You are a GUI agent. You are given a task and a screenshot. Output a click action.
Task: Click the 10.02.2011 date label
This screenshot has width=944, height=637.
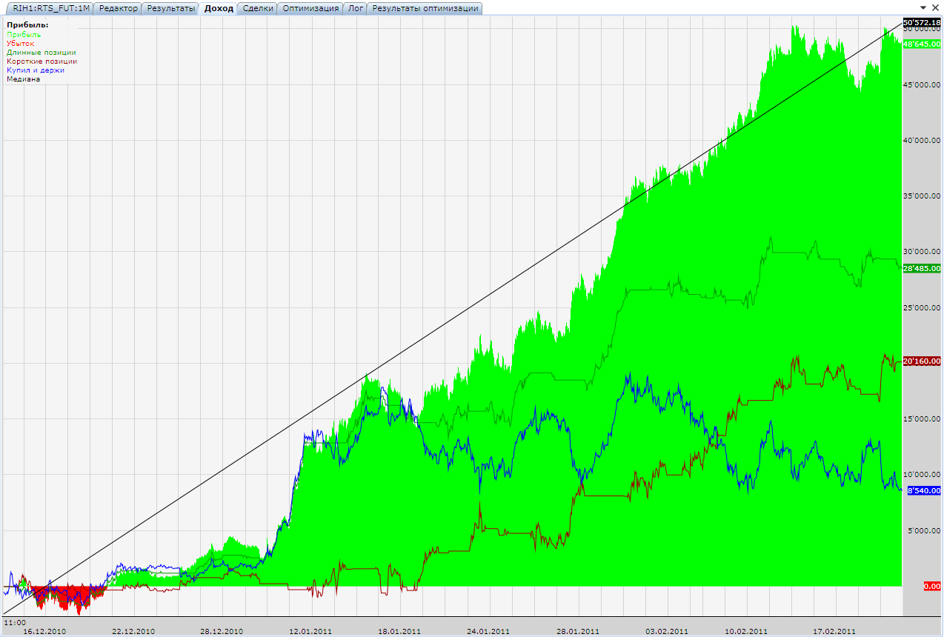tap(746, 632)
